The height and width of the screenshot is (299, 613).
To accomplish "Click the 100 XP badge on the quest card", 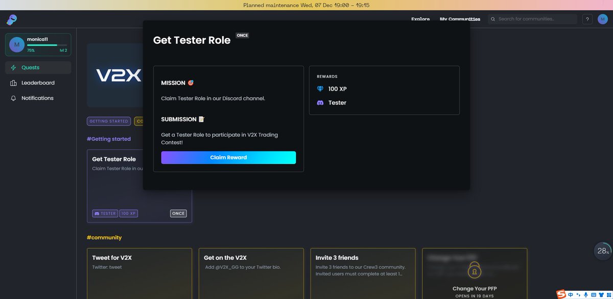I will click(129, 213).
